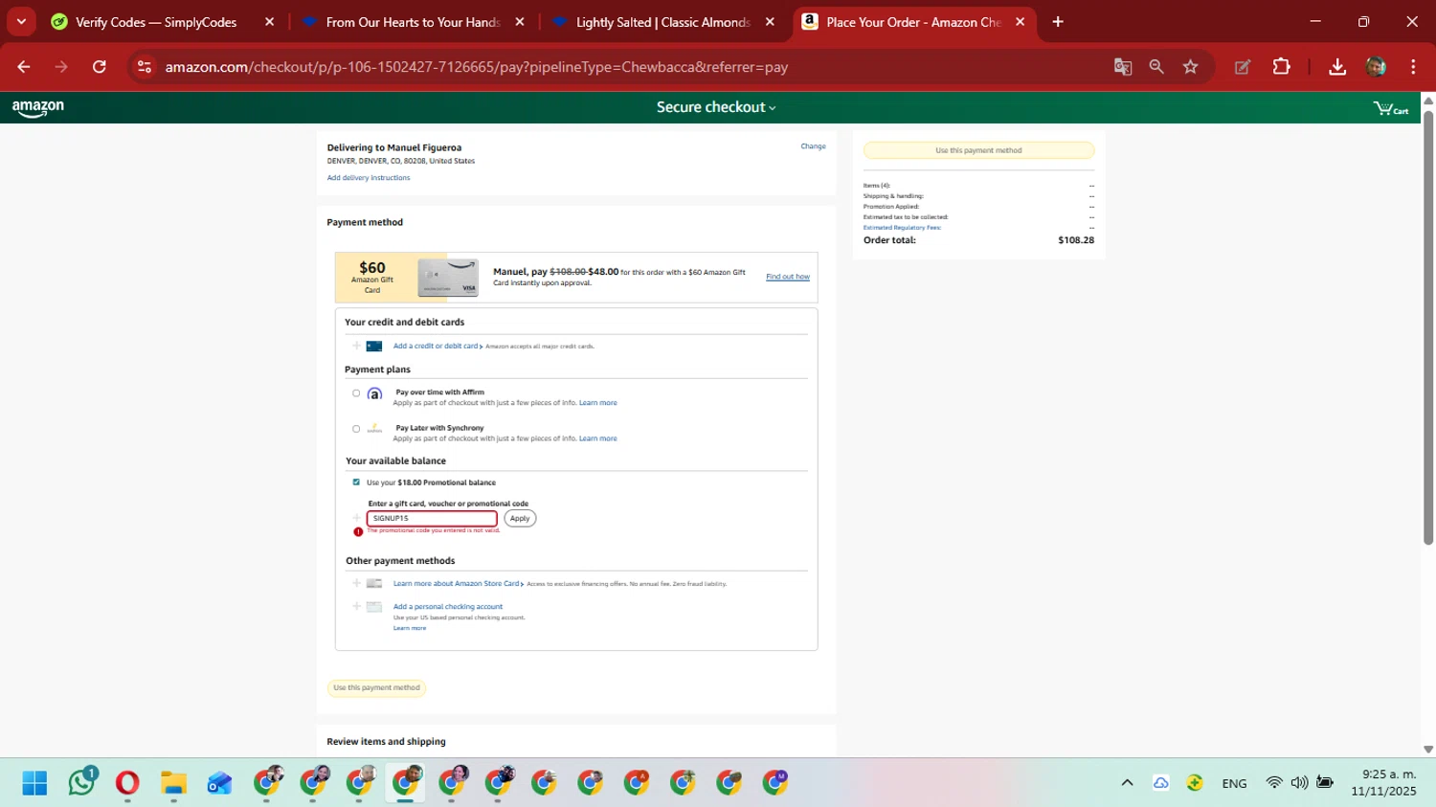Click Add a credit or debit card
The image size is (1436, 807).
436,347
